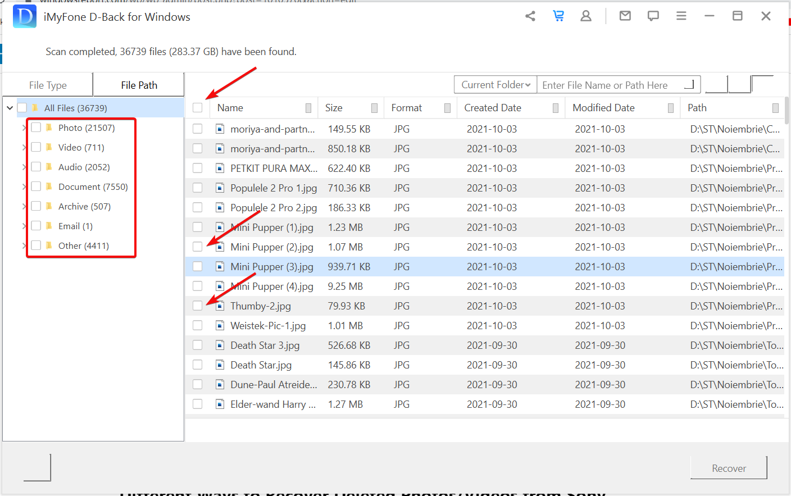The width and height of the screenshot is (791, 496).
Task: Click the Video folder icon
Action: click(x=49, y=147)
